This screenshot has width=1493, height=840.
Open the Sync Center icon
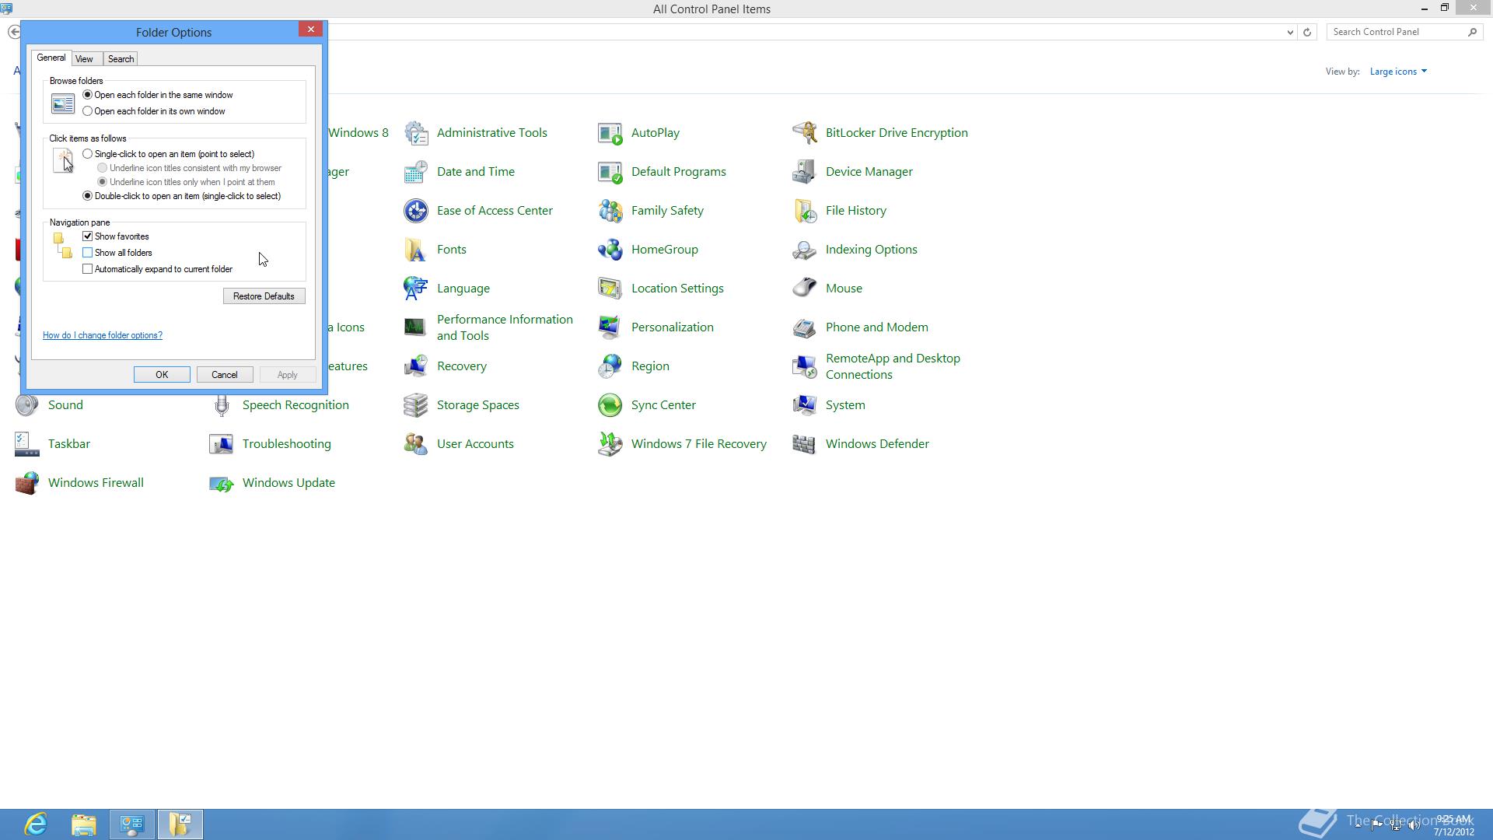610,405
